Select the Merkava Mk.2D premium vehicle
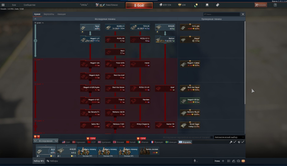 (x=190, y=113)
